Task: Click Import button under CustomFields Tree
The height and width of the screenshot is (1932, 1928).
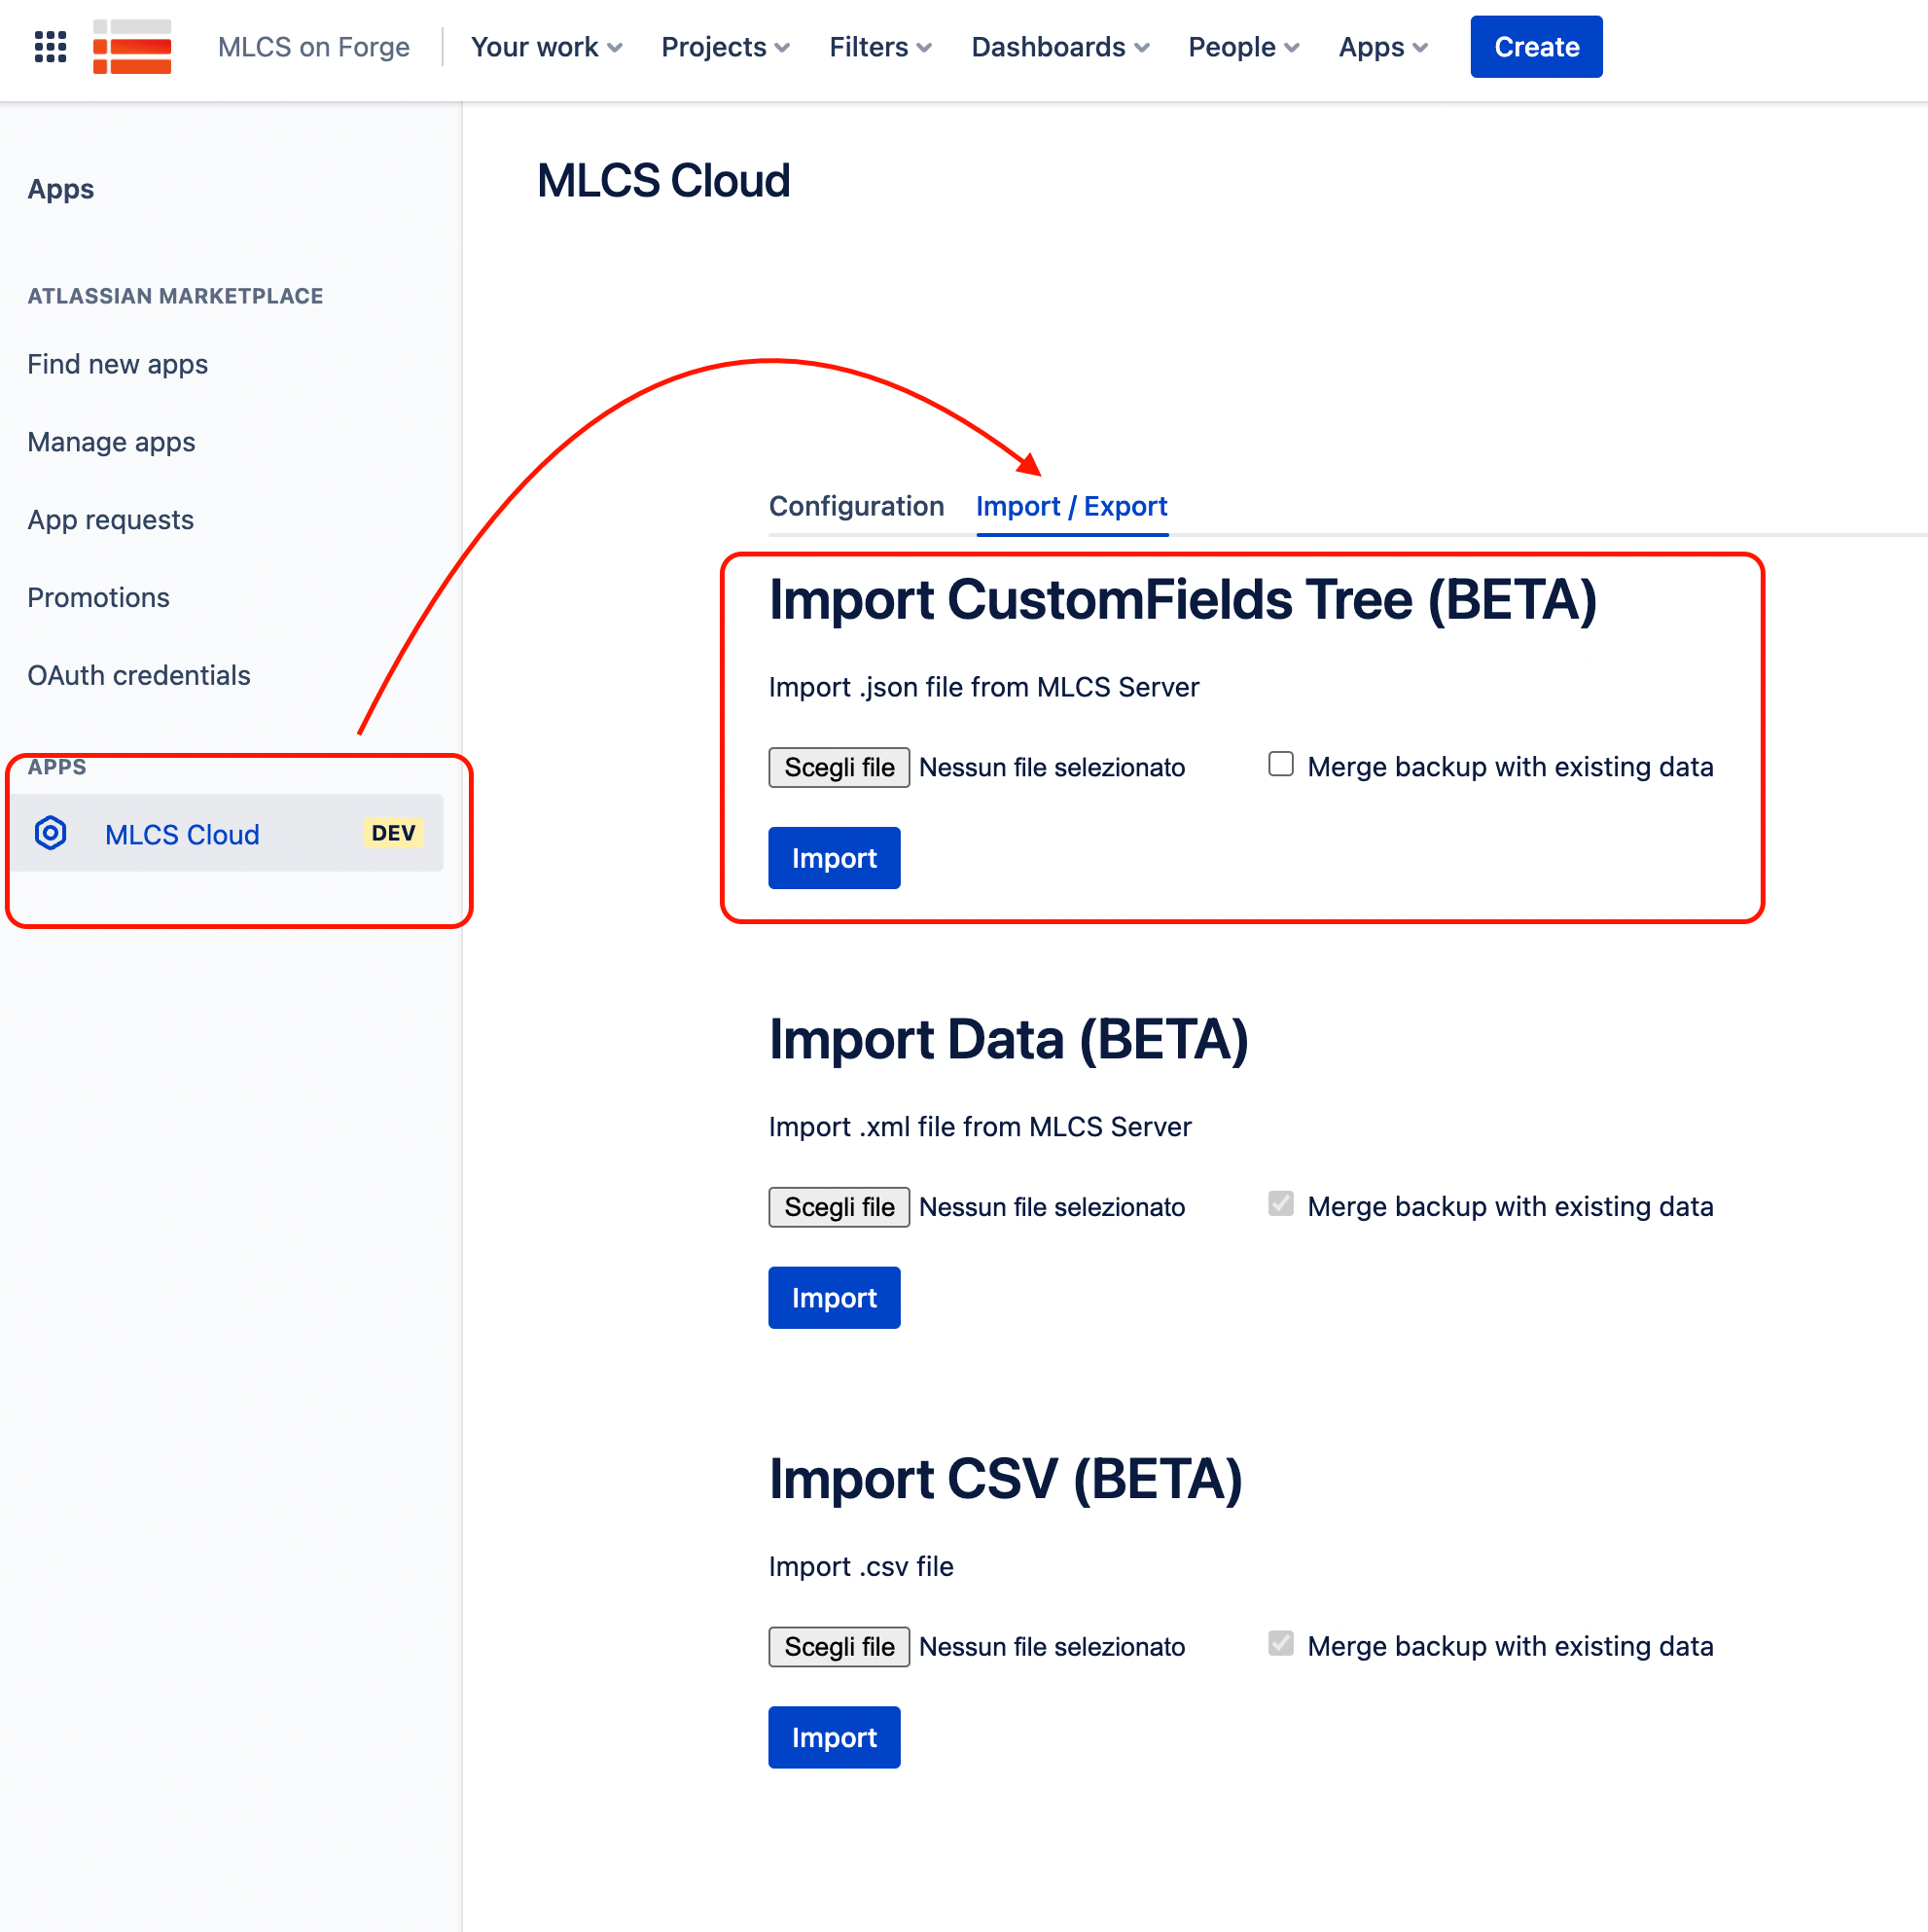Action: click(834, 858)
